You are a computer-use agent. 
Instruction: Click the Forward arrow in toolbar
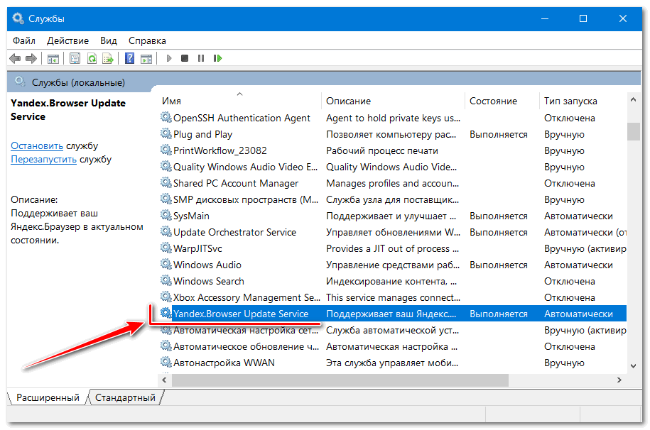click(31, 58)
